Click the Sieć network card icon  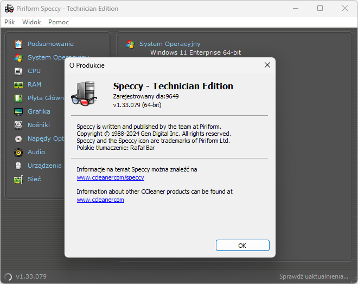click(x=18, y=180)
